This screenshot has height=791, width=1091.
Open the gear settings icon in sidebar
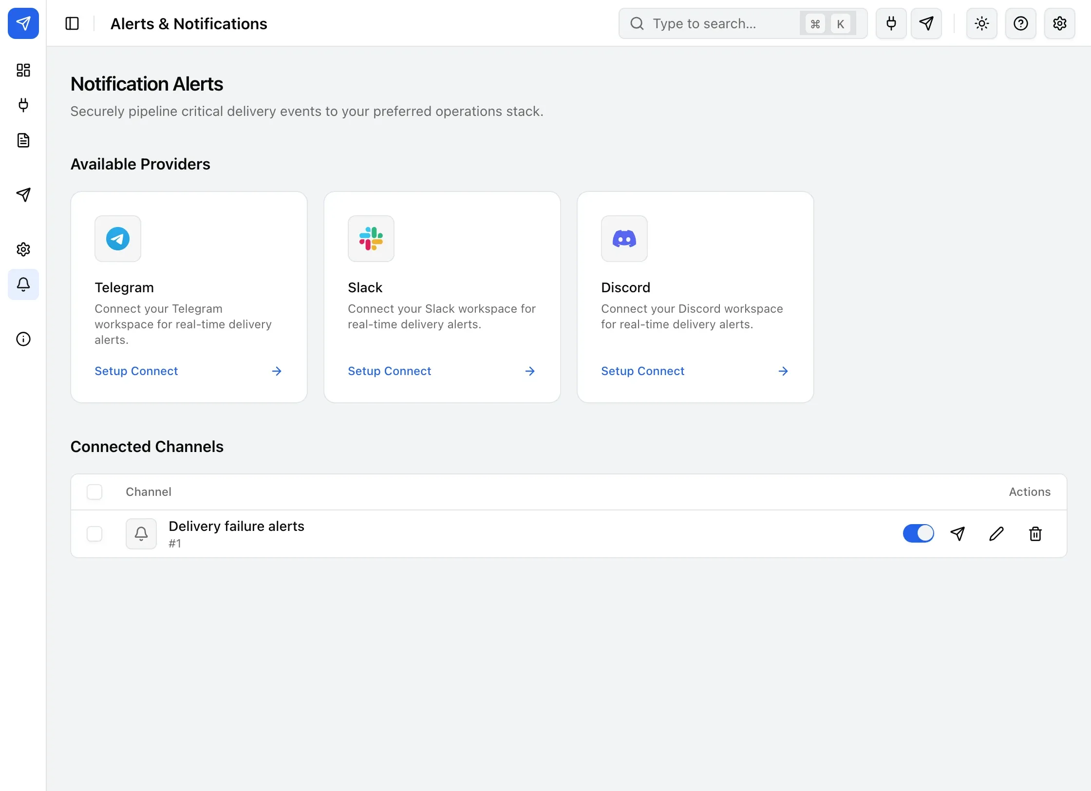pos(23,249)
